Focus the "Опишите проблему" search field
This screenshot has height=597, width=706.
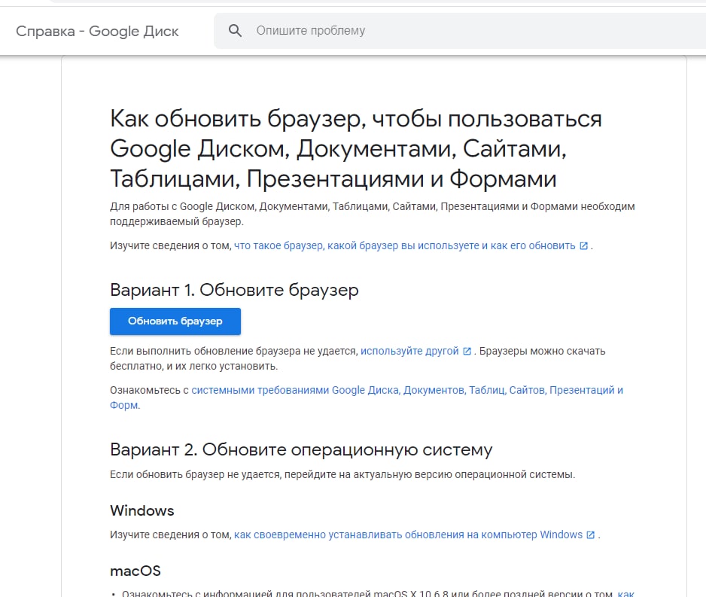pyautogui.click(x=459, y=31)
